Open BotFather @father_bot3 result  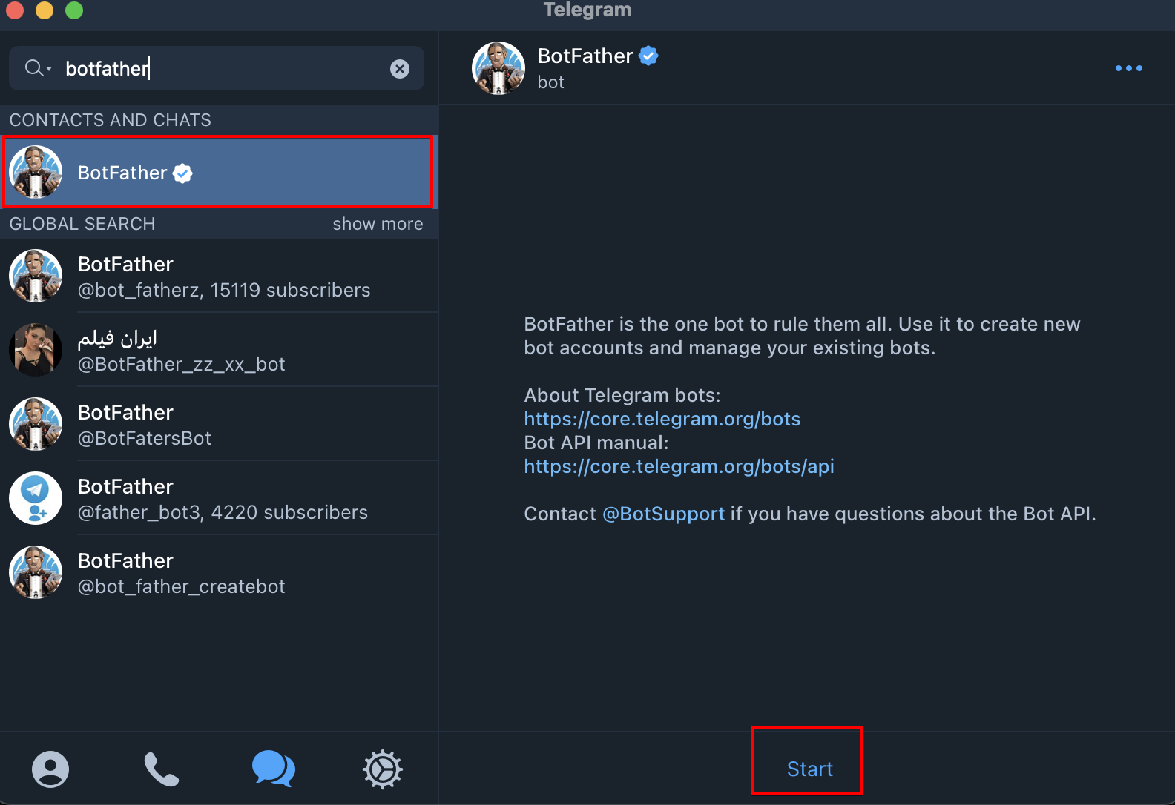click(219, 498)
